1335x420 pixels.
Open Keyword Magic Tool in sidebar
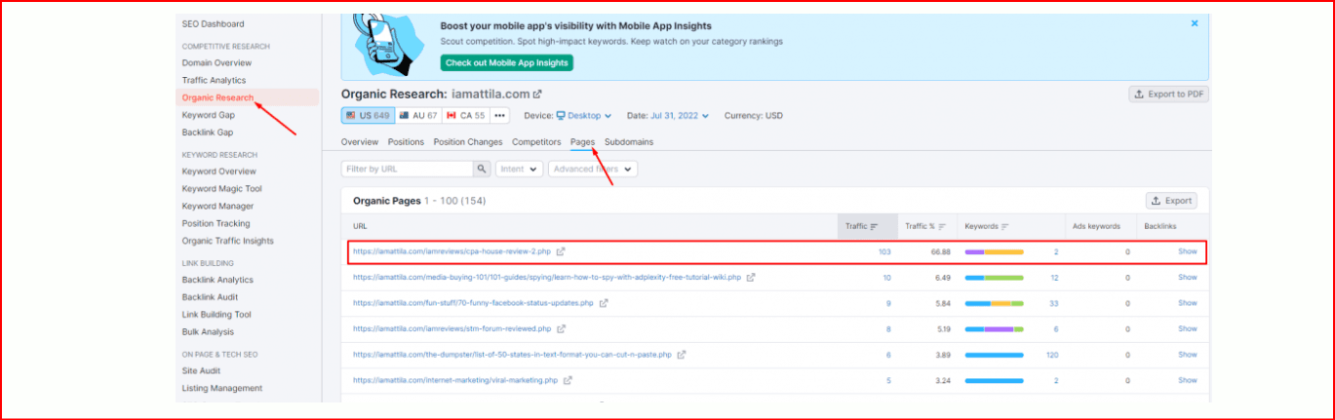pyautogui.click(x=221, y=189)
